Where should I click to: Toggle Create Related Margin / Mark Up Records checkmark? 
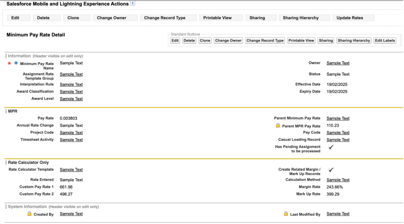point(331,170)
